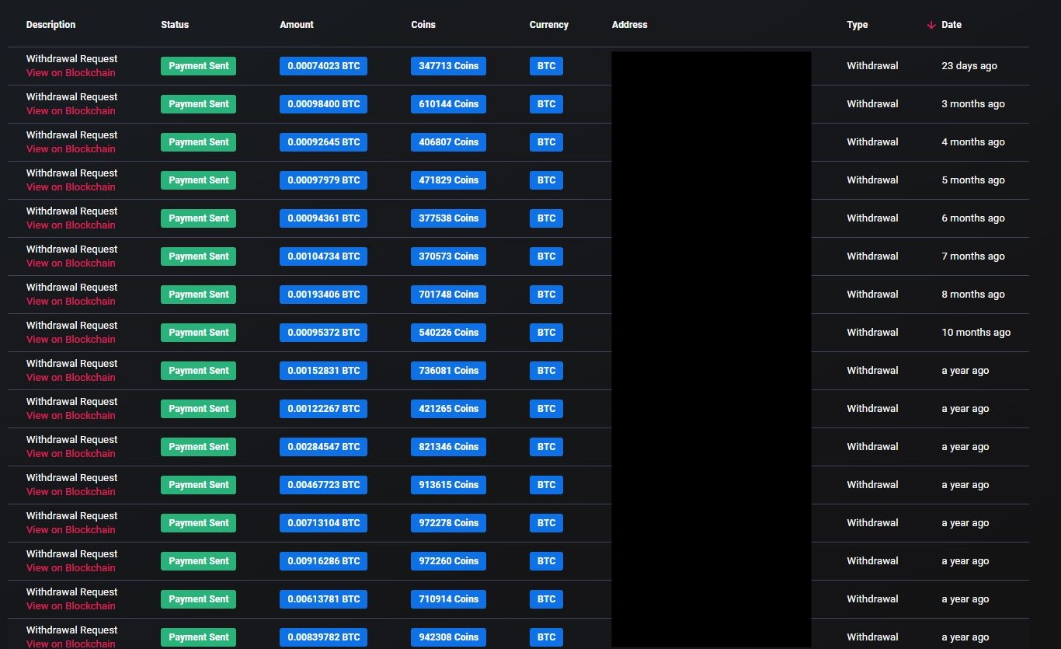Click the 421265 Coins badge
The height and width of the screenshot is (649, 1061).
[448, 409]
